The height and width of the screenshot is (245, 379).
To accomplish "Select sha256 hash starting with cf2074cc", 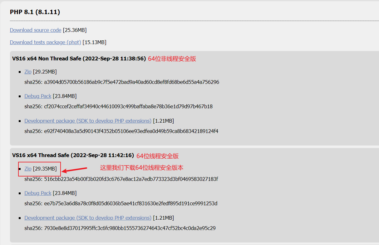I will [x=128, y=106].
